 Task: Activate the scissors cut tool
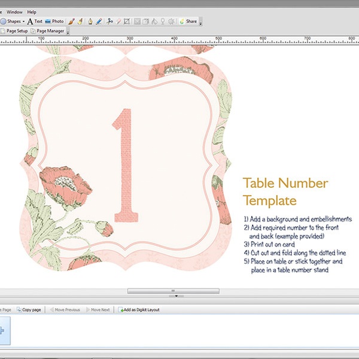tap(109, 21)
